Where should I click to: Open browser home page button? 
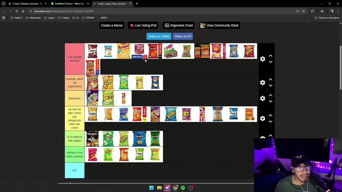pyautogui.click(x=23, y=11)
